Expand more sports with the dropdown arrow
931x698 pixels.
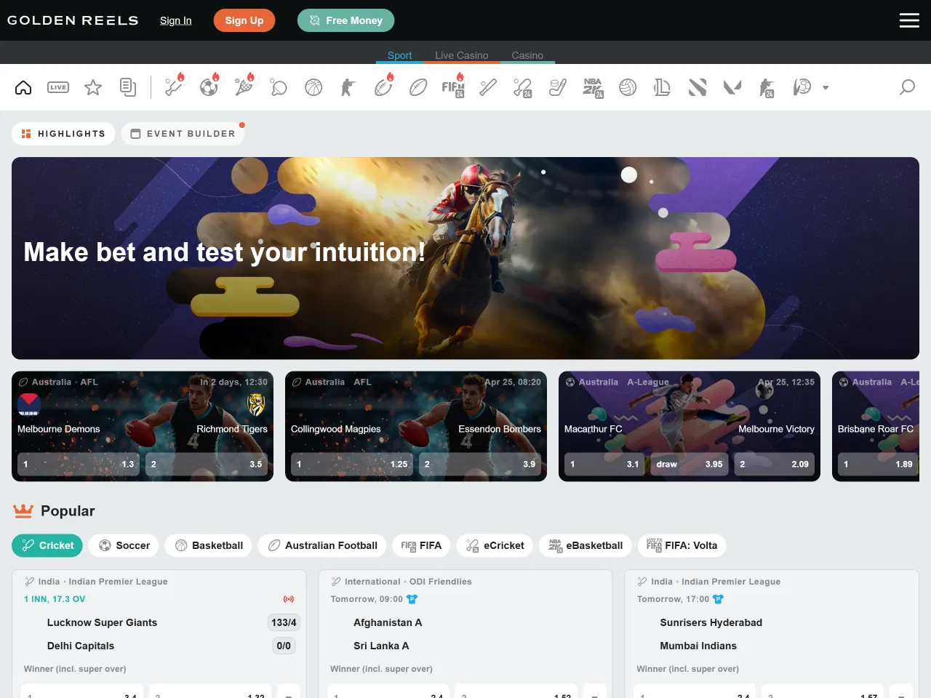coord(826,88)
